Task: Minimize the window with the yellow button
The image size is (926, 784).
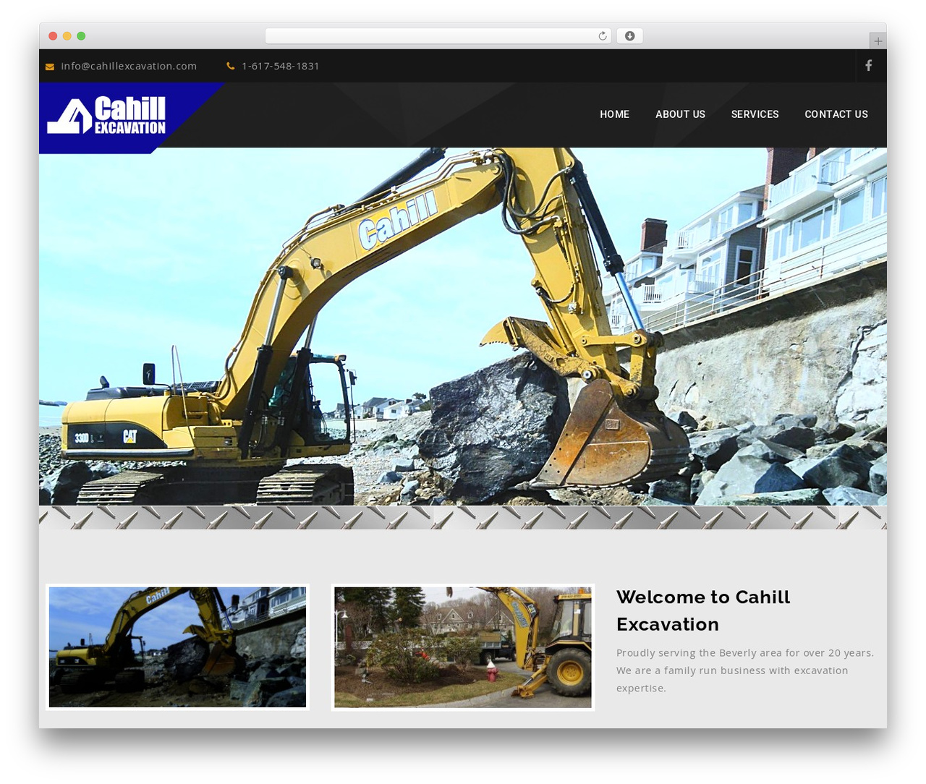Action: pyautogui.click(x=67, y=36)
